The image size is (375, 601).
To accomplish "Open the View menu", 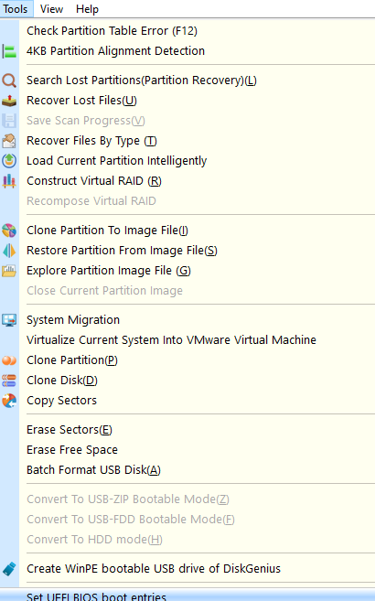I will pyautogui.click(x=51, y=9).
